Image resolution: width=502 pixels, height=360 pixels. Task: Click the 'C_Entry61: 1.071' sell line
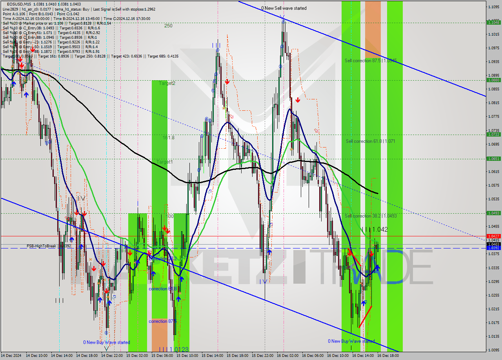(51, 33)
